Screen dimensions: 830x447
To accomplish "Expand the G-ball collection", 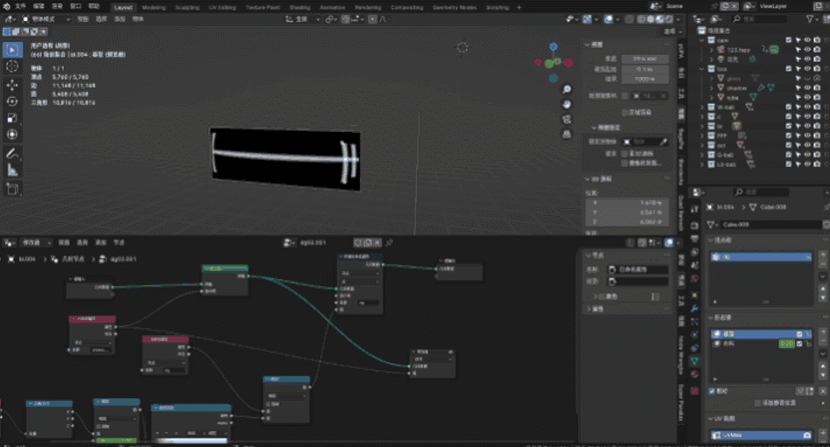I will [702, 155].
